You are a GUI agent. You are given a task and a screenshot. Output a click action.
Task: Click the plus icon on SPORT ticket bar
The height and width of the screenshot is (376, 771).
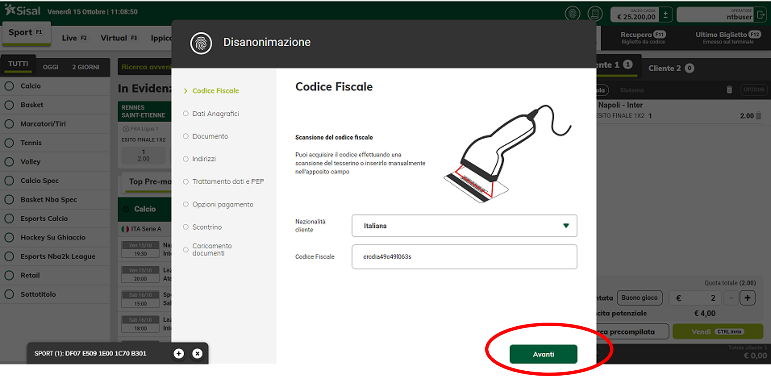179,353
